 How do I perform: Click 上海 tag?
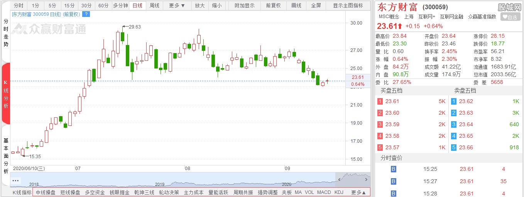click(409, 17)
